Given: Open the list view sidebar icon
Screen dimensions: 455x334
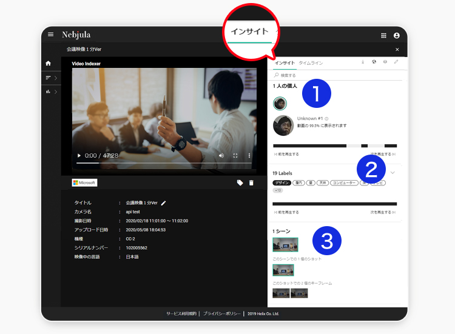Looking at the screenshot, I should (48, 78).
